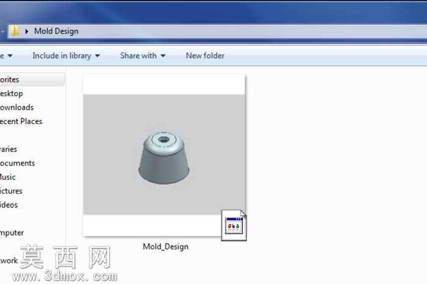This screenshot has width=427, height=284.
Task: Open Music library in the sidebar
Action: click(7, 177)
